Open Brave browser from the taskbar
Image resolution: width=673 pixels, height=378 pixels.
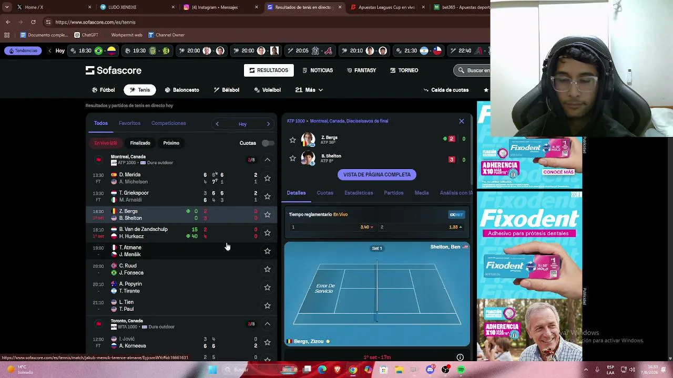tap(337, 370)
